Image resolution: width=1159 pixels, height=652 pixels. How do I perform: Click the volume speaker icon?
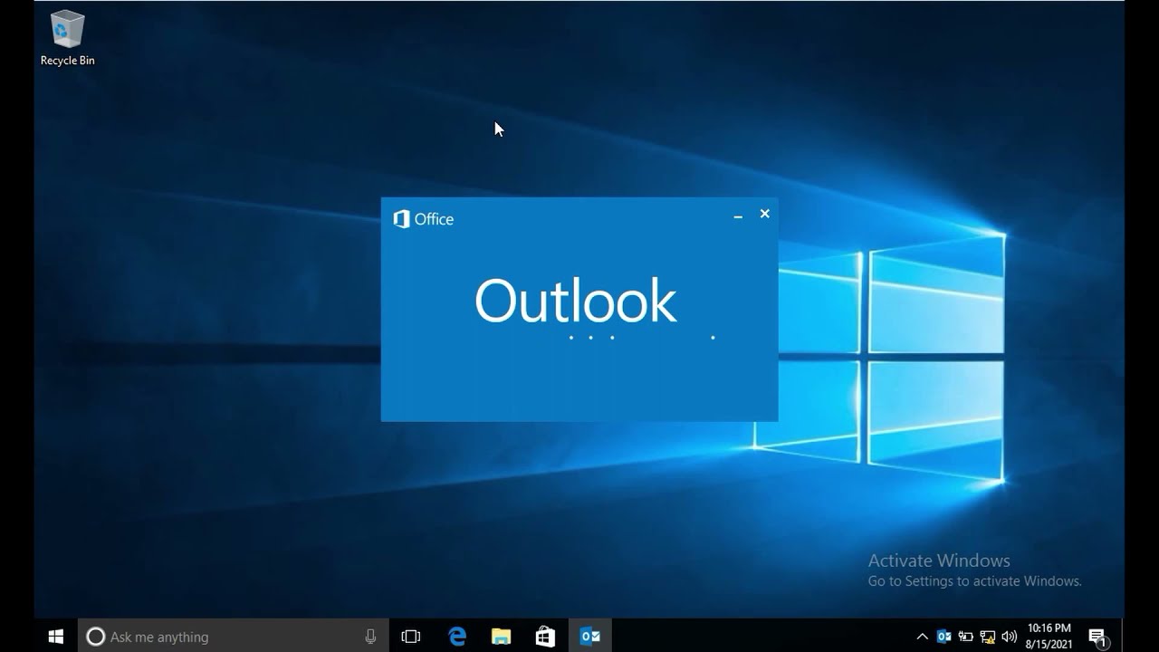[1010, 637]
